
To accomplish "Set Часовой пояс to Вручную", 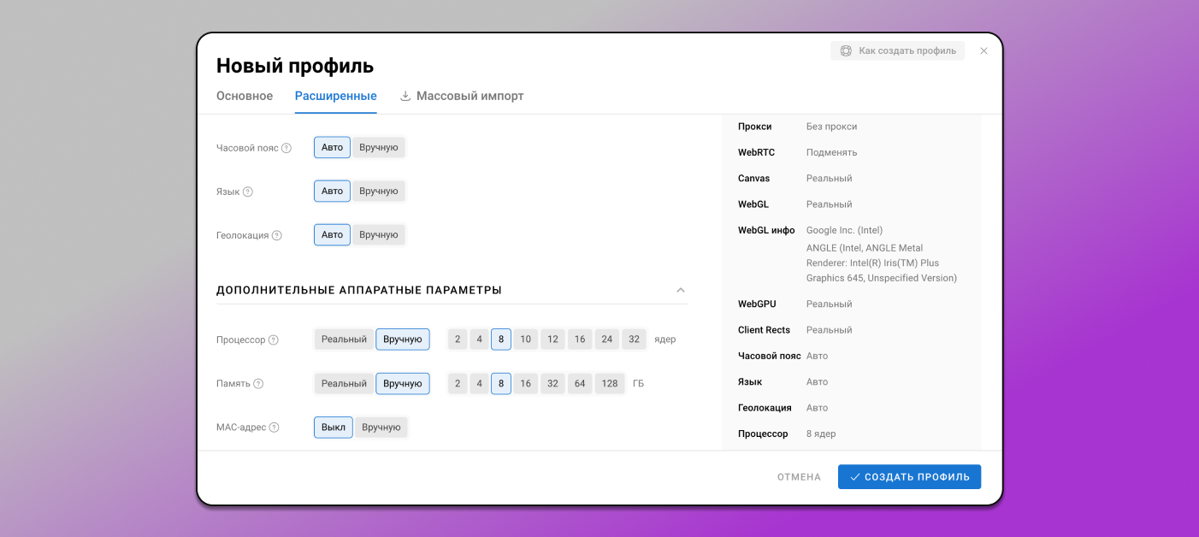I will coord(379,147).
